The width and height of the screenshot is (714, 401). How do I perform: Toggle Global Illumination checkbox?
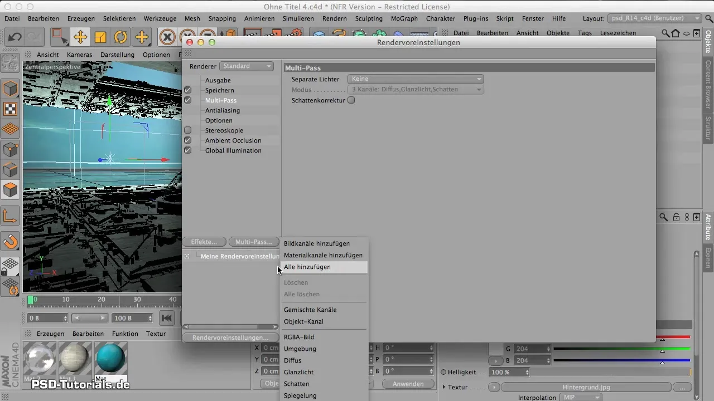188,150
